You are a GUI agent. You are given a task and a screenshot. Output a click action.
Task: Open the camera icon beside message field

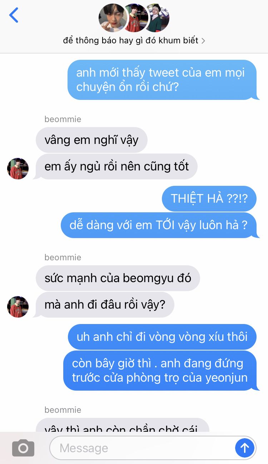point(23,448)
